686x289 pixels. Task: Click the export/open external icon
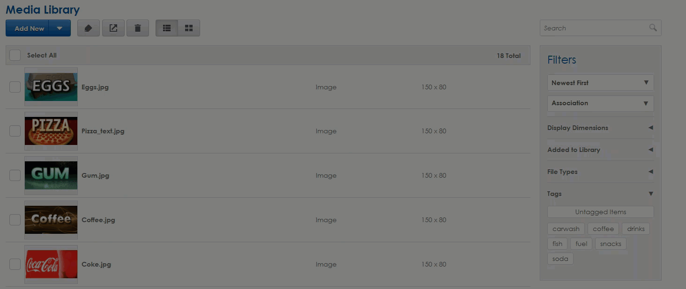(x=113, y=28)
